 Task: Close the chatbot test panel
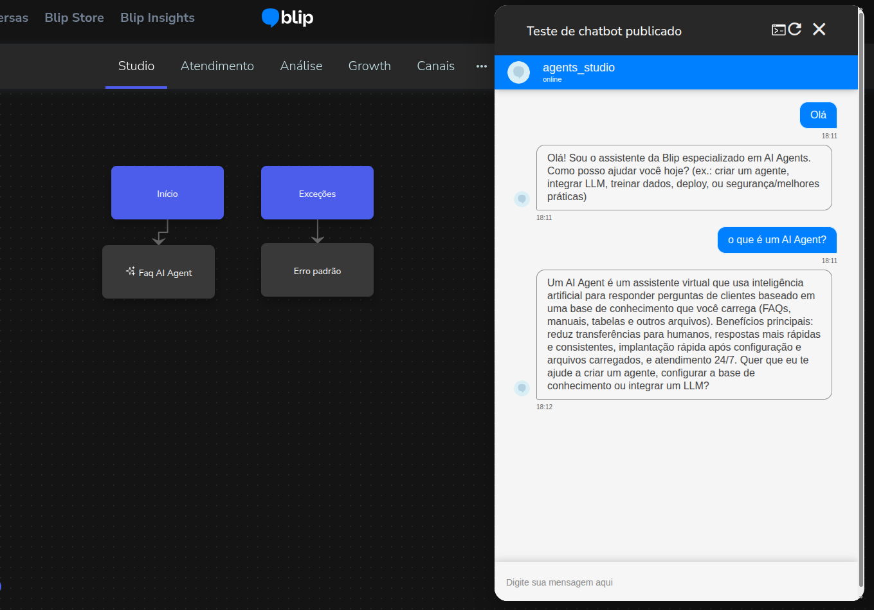[819, 29]
